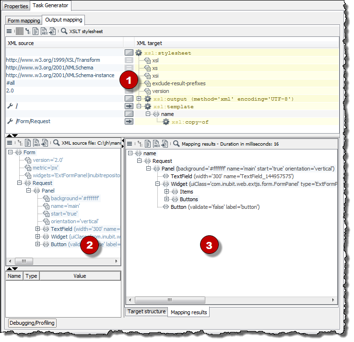Switch to the Target structure tab
The height and width of the screenshot is (342, 354).
(x=146, y=311)
